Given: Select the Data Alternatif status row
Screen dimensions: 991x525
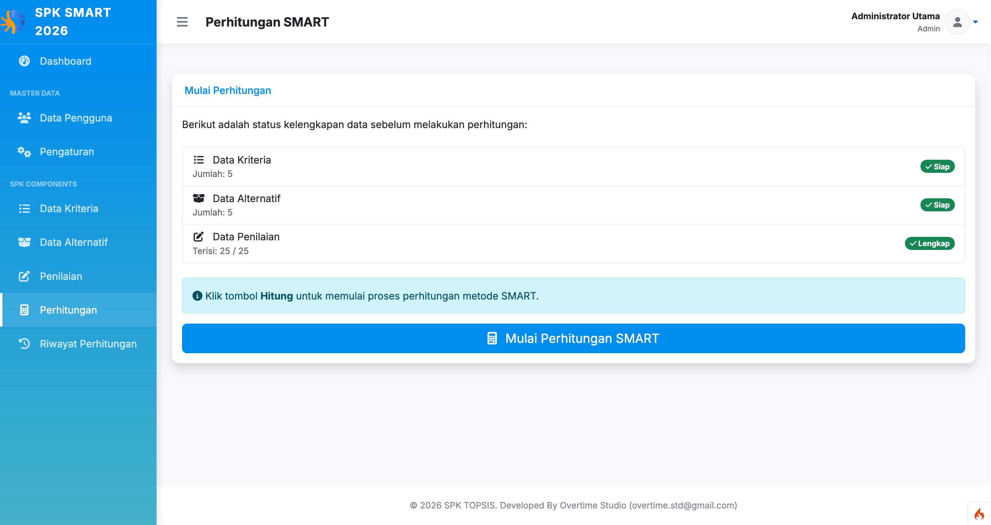Looking at the screenshot, I should (x=573, y=205).
